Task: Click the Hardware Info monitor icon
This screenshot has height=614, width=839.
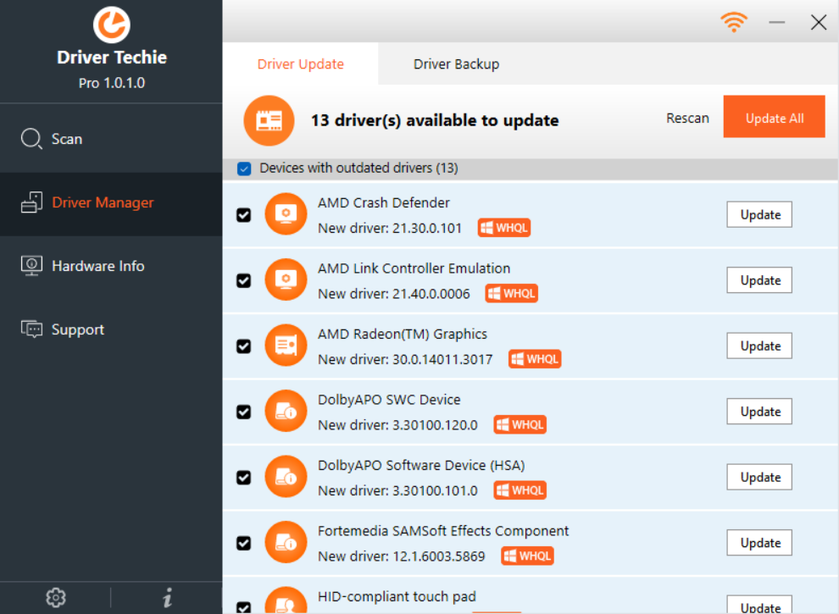Action: pyautogui.click(x=31, y=266)
